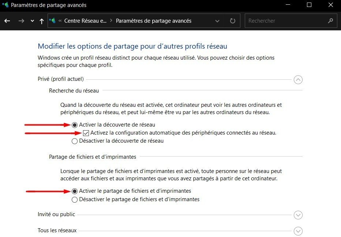Open recent locations dropdown chevron

pyautogui.click(x=33, y=21)
